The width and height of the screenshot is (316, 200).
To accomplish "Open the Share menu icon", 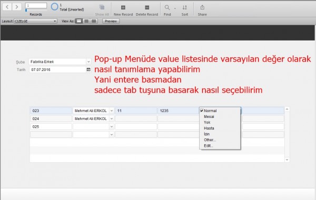I will click(202, 8).
